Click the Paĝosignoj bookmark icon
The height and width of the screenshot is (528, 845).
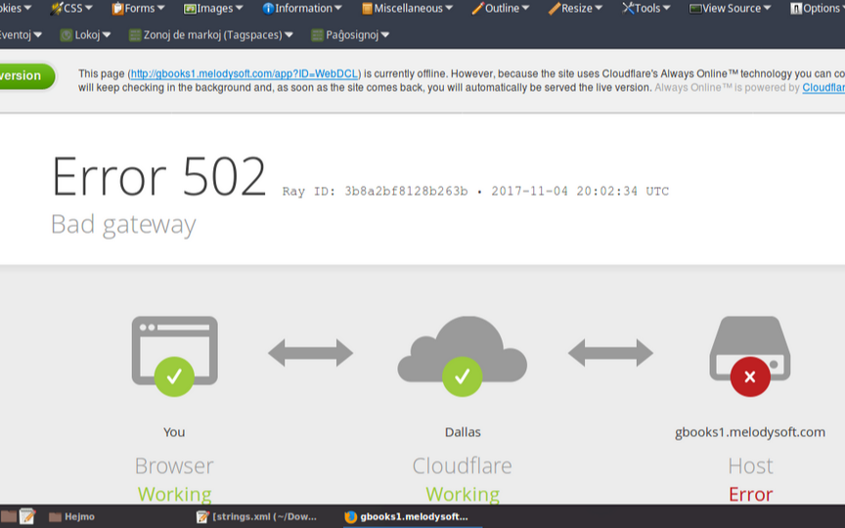(318, 35)
